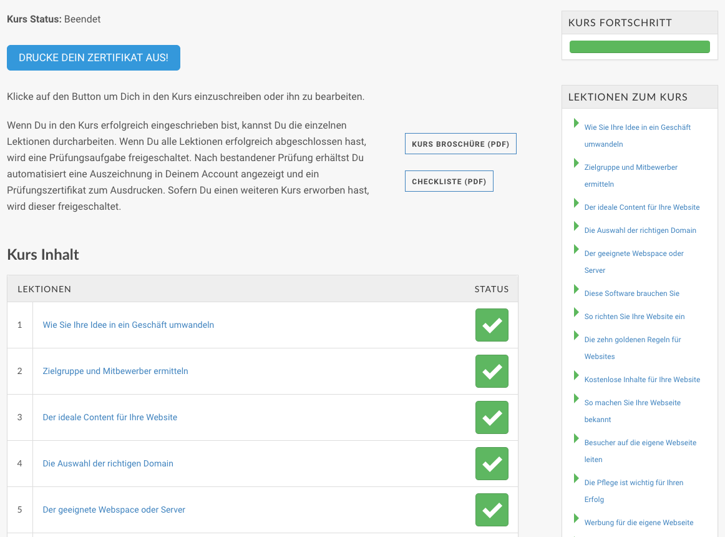Image resolution: width=725 pixels, height=537 pixels.
Task: Open lesson 4 'Die Auswahl der richtigen Domain' in table
Action: click(x=108, y=464)
